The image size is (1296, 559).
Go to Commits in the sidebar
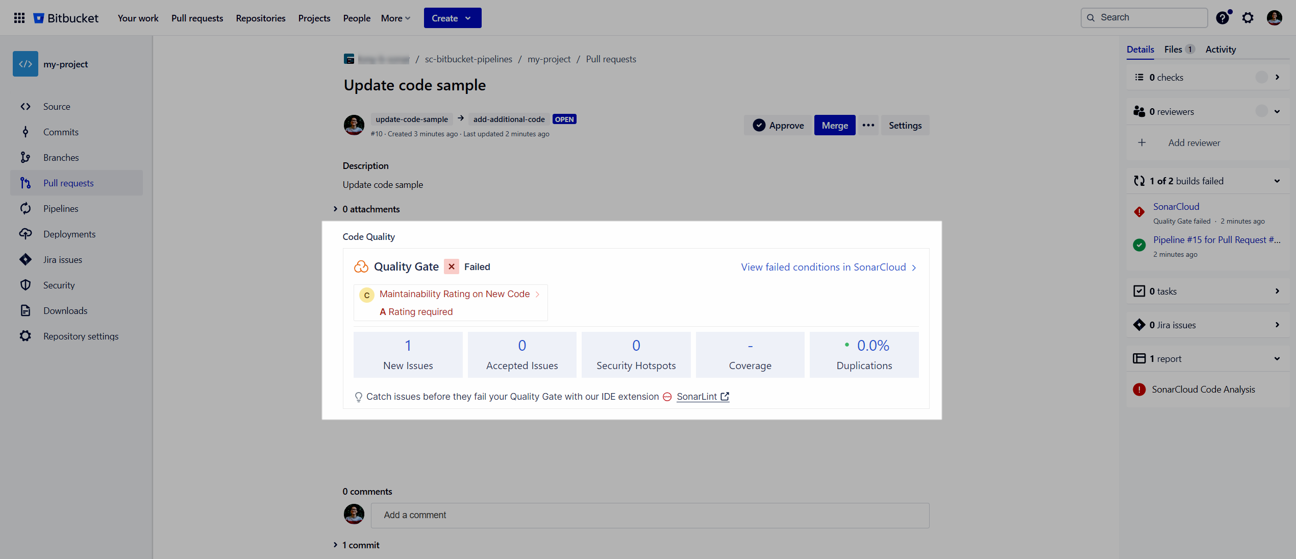77,132
